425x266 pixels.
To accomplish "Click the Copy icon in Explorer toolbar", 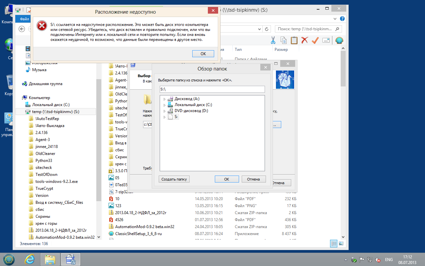I will (284, 40).
